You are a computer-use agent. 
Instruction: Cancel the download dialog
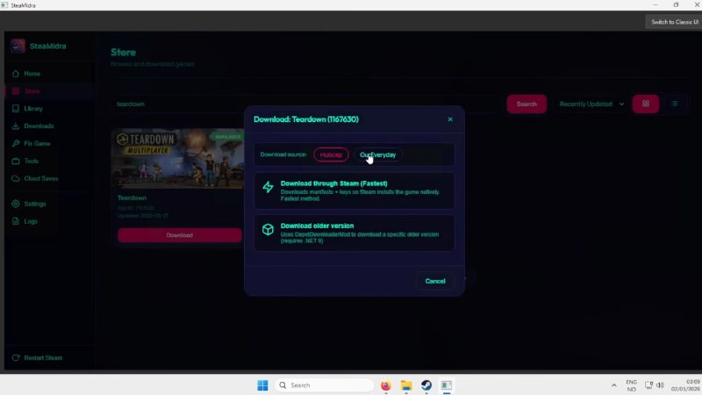click(x=434, y=281)
